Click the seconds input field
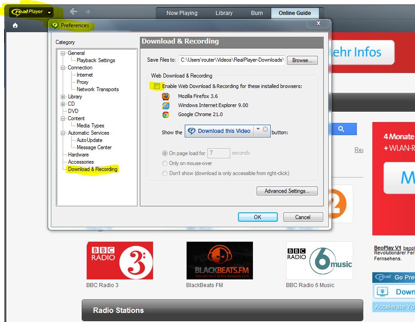415x322 pixels. click(218, 153)
